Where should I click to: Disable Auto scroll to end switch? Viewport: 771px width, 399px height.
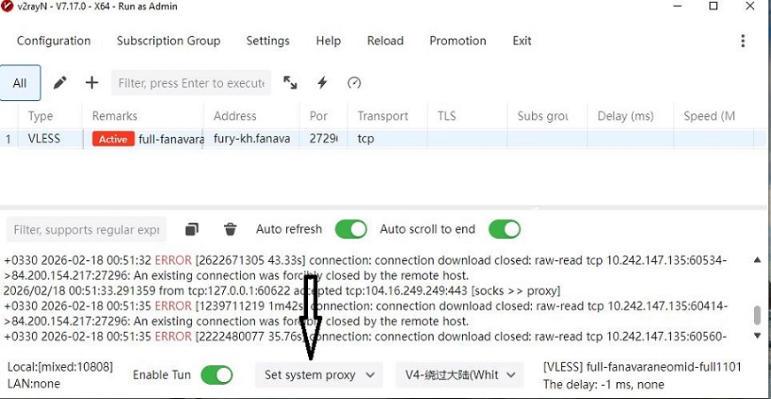point(505,229)
